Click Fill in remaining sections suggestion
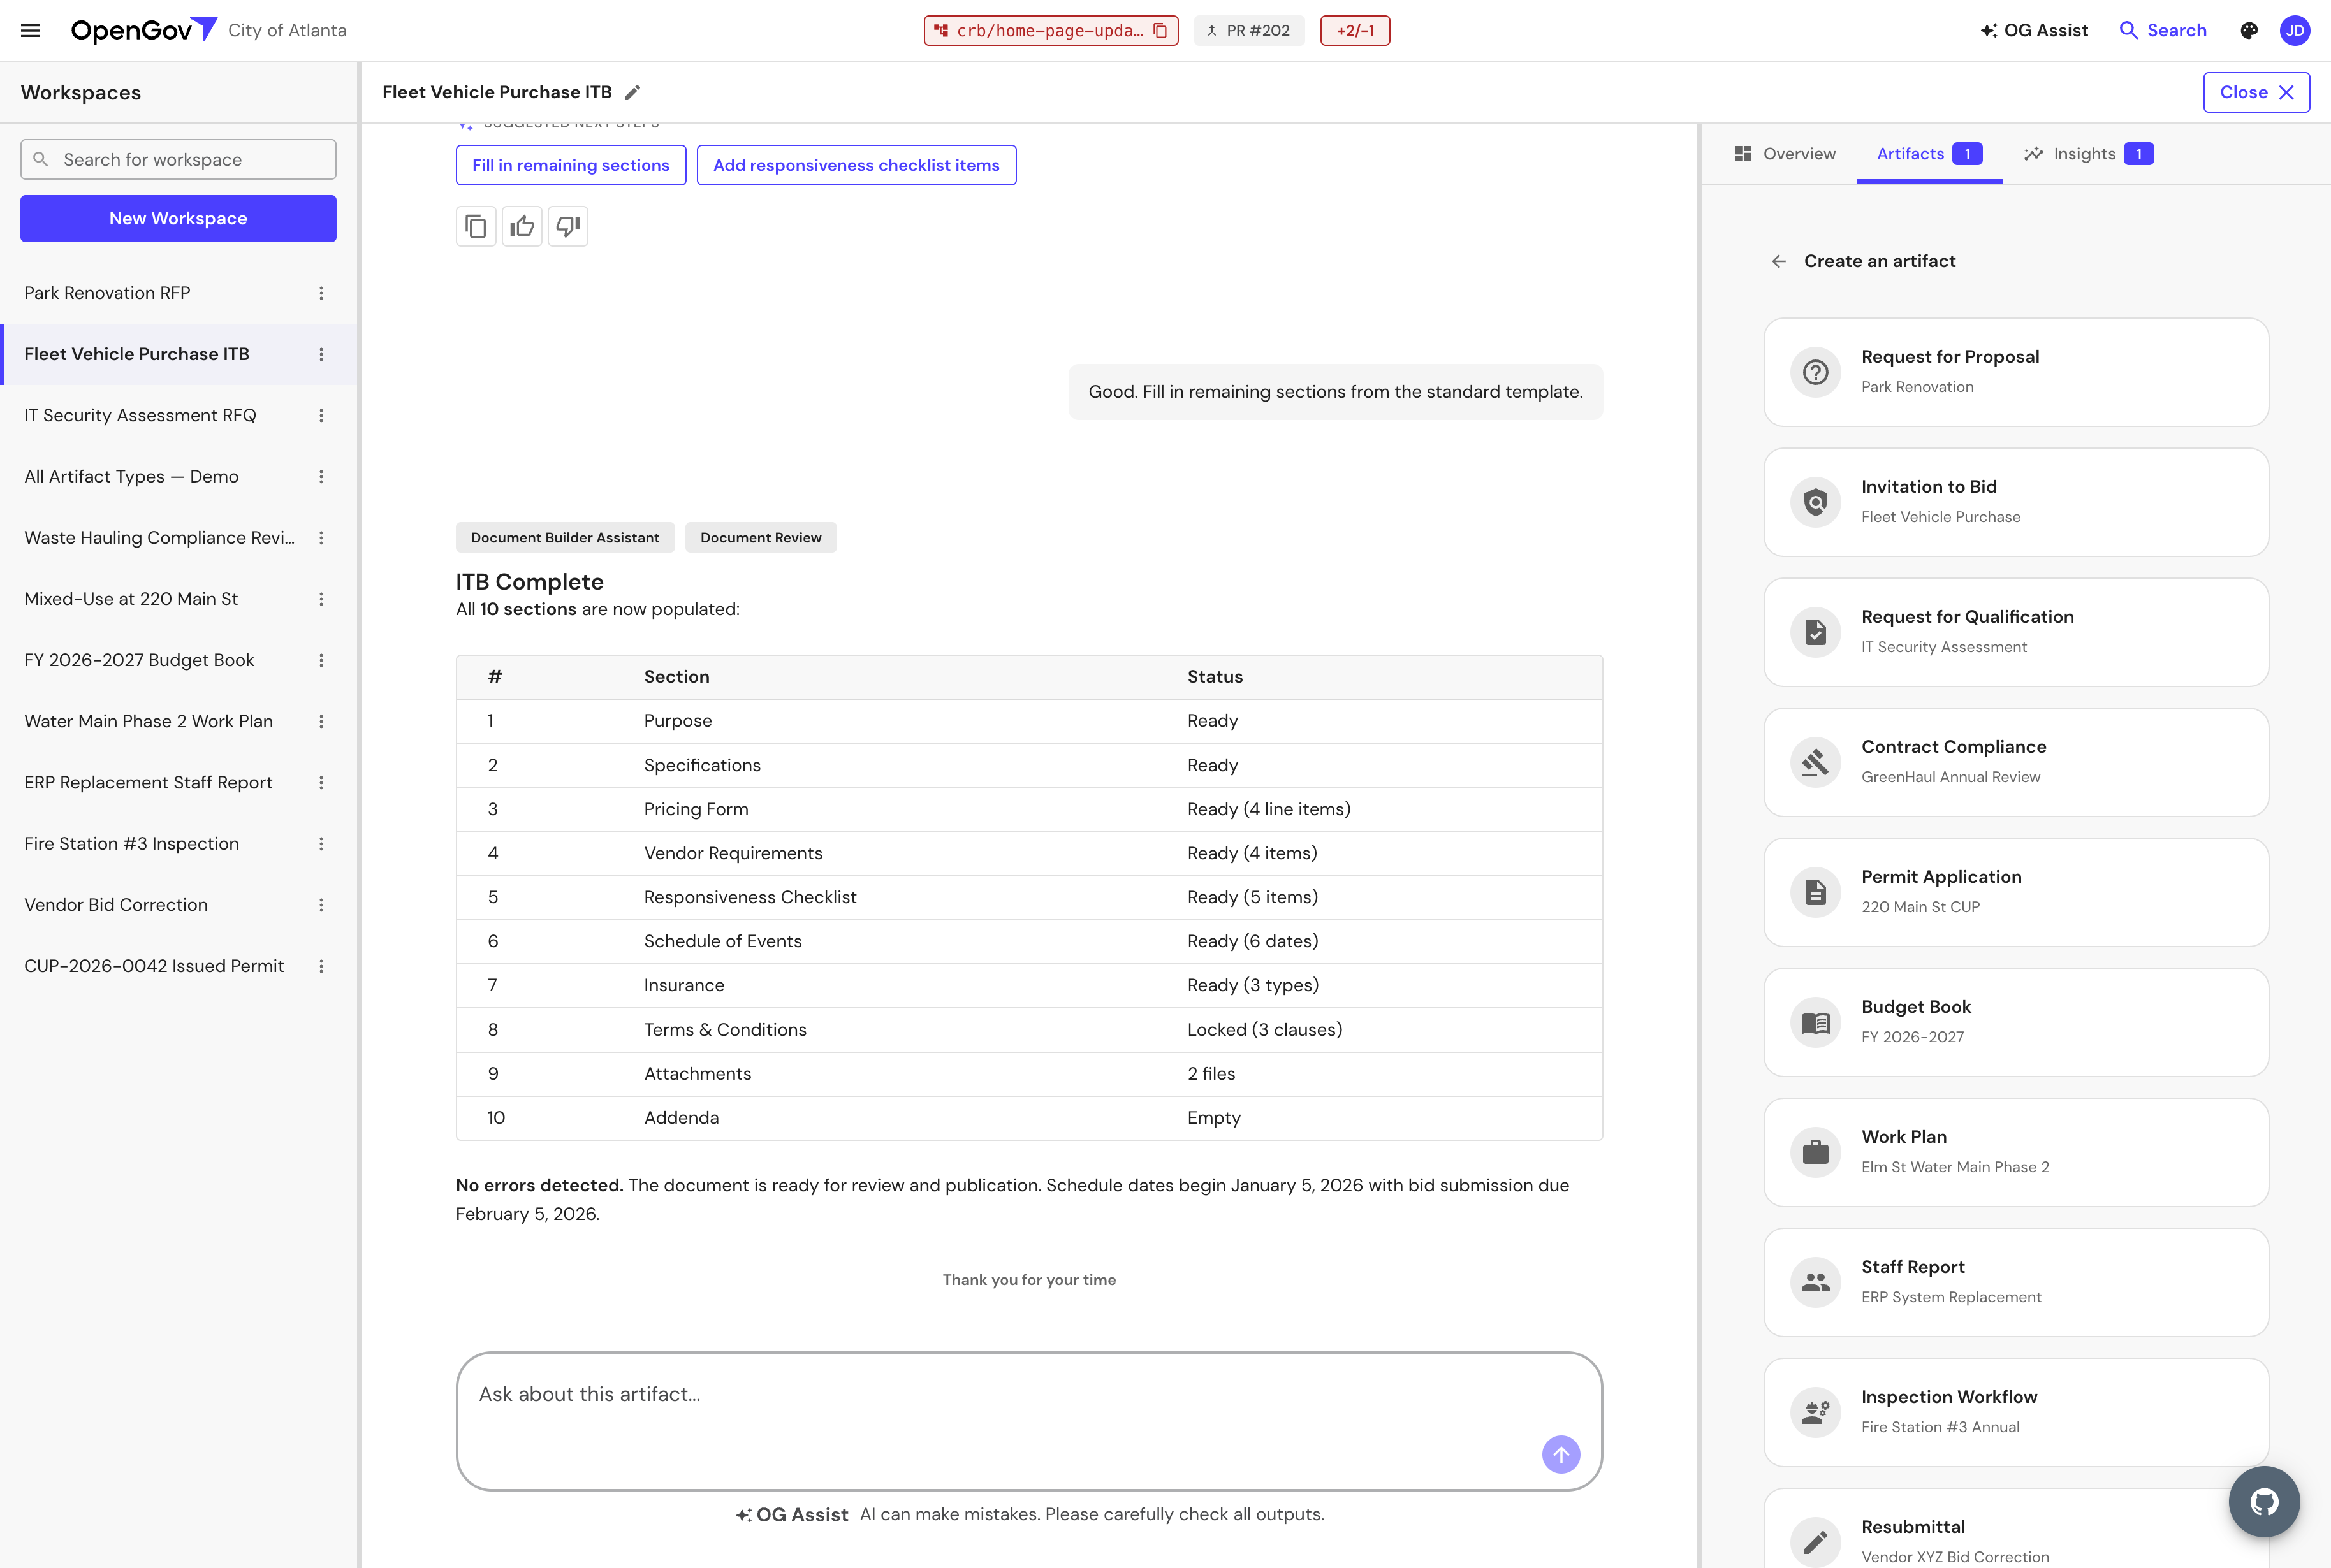This screenshot has height=1568, width=2331. pyautogui.click(x=571, y=166)
